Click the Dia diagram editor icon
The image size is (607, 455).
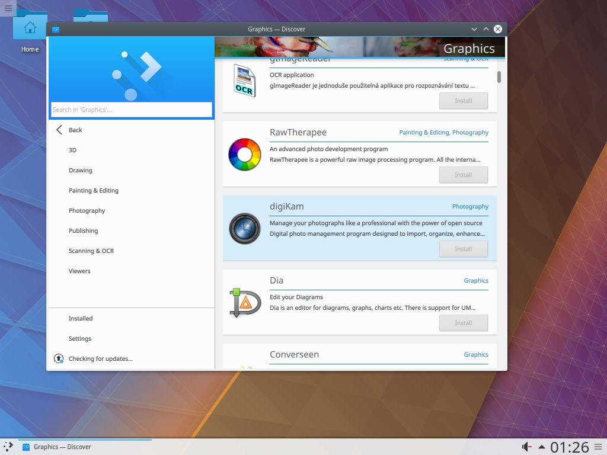pos(245,303)
